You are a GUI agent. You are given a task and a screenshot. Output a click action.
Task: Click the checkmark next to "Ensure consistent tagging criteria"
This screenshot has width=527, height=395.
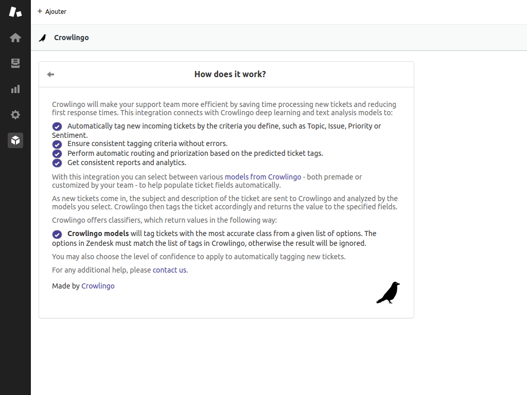click(x=57, y=145)
